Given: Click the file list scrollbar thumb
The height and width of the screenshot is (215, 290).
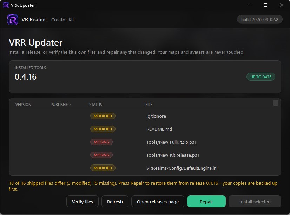Looking at the screenshot, I should pos(276,103).
